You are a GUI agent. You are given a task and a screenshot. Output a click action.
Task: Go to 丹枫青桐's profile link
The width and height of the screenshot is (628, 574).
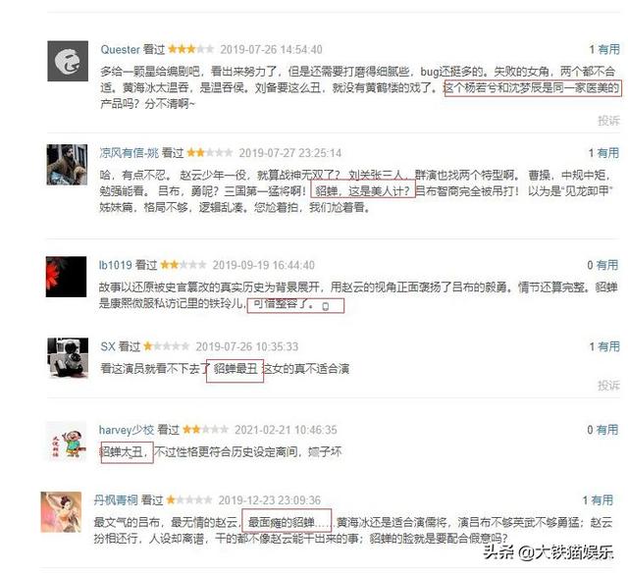(116, 499)
